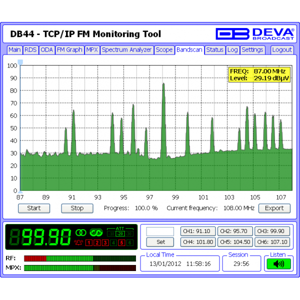
Task: Tune to preset CH4: 101.80
Action: pyautogui.click(x=198, y=242)
